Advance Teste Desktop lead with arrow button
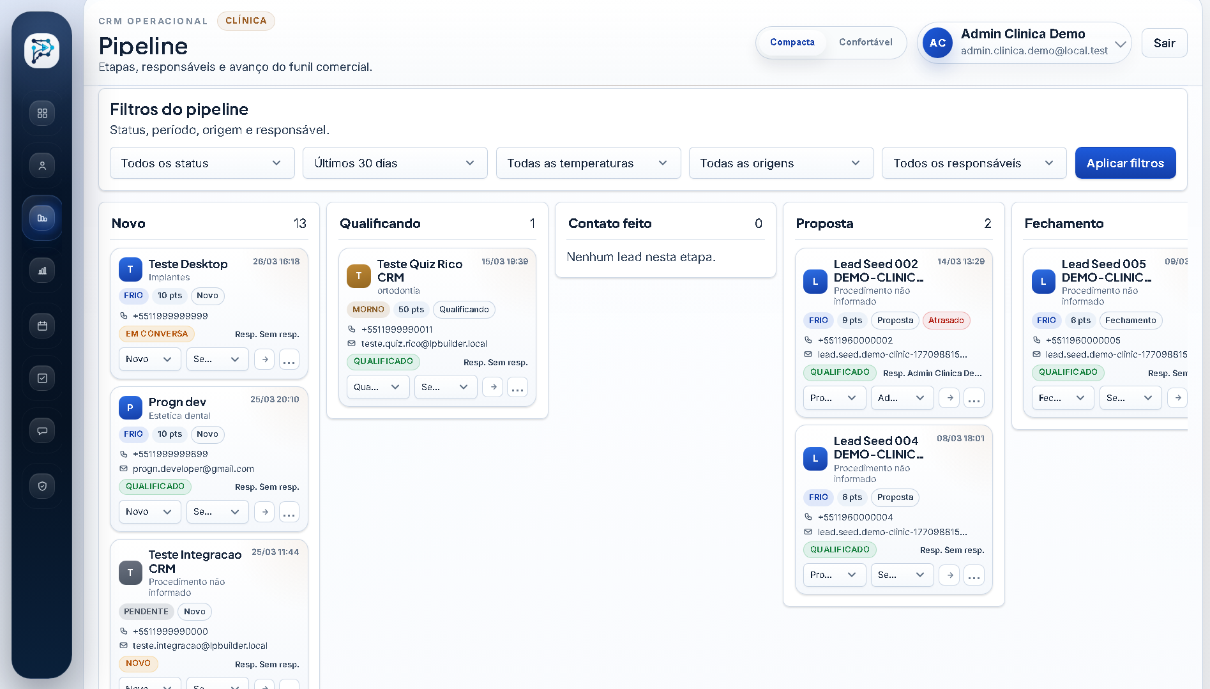 point(264,360)
